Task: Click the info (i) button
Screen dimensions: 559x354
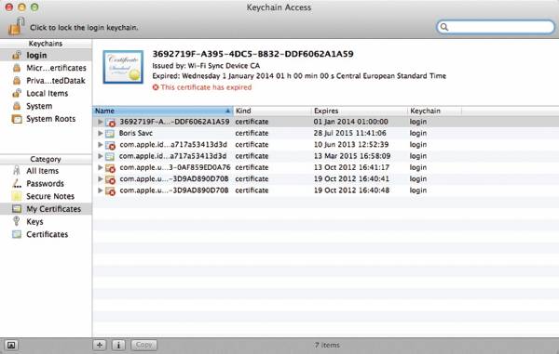Action: (118, 345)
